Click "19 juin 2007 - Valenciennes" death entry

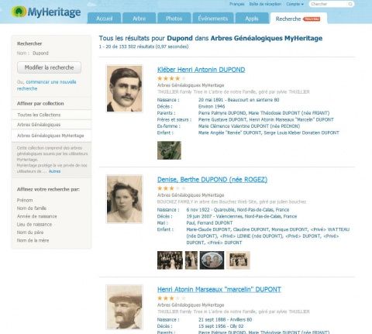242,216
